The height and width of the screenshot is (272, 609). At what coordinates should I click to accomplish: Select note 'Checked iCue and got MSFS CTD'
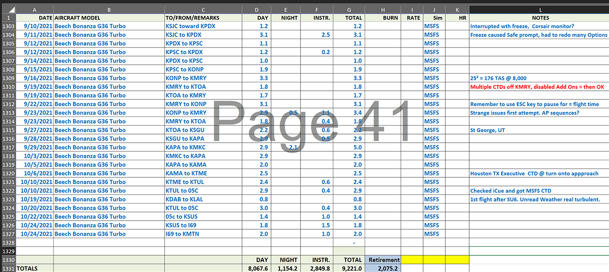click(x=539, y=191)
